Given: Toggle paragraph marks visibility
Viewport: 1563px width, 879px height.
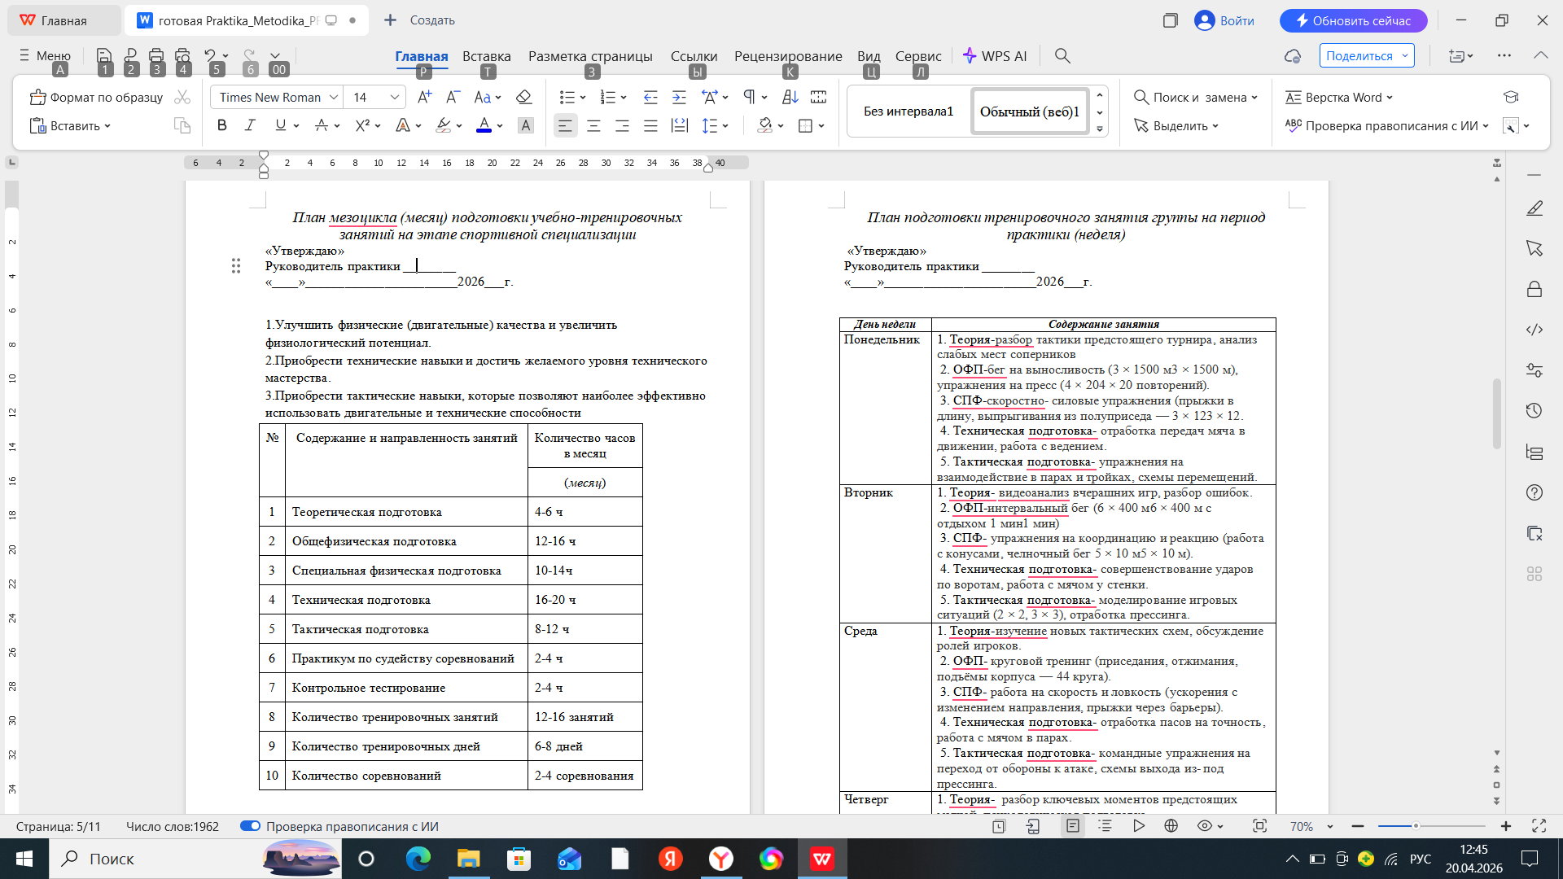Looking at the screenshot, I should tap(749, 97).
